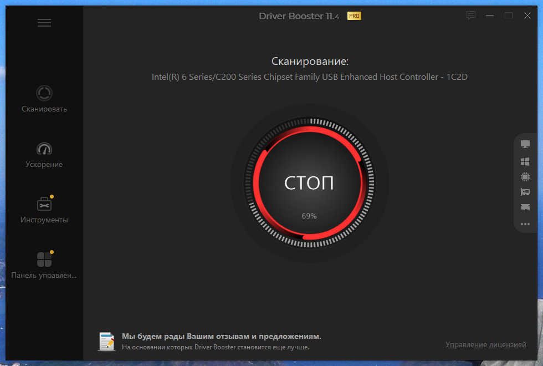The width and height of the screenshot is (543, 366).
Task: Expand more options with three dots icon
Action: (525, 224)
